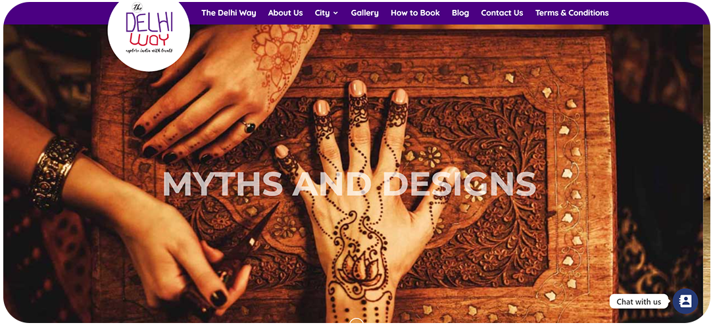Go to The Delhi Way home menu item
The height and width of the screenshot is (325, 713).
pyautogui.click(x=229, y=12)
